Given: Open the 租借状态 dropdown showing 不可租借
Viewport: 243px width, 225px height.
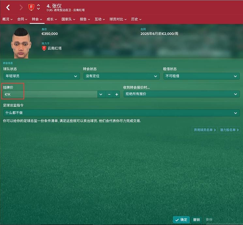Looking at the screenshot, I should point(202,76).
